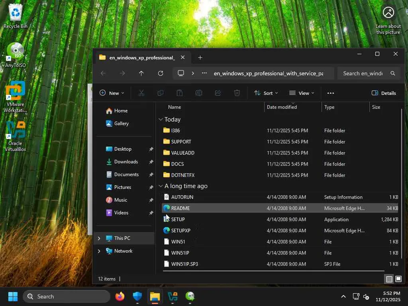Sort by the Name column header
408x306 pixels.
[x=175, y=107]
